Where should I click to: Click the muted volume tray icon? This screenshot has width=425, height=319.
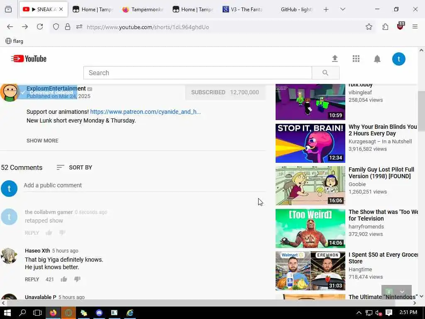pos(379,313)
